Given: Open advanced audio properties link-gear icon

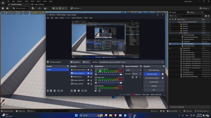Looking at the screenshot, I should tap(96, 91).
